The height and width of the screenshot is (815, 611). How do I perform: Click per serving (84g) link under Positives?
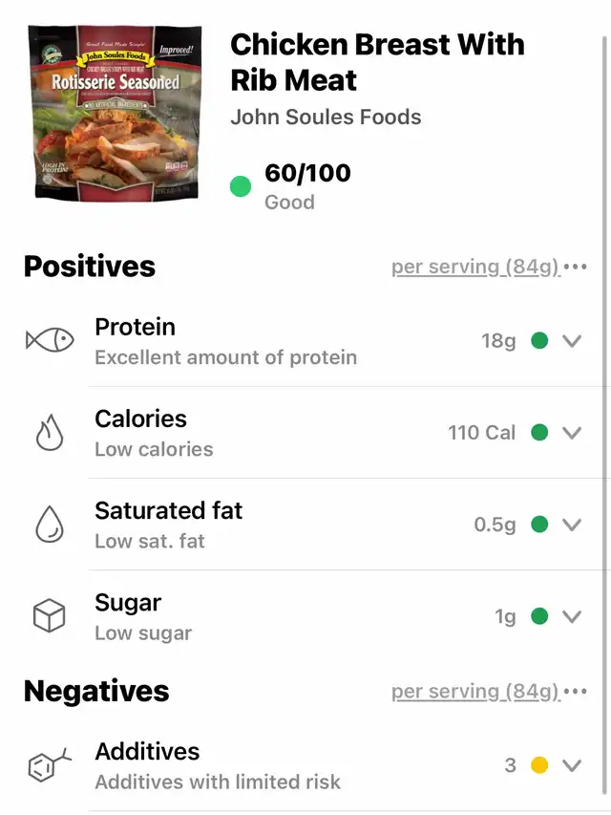[x=476, y=268]
